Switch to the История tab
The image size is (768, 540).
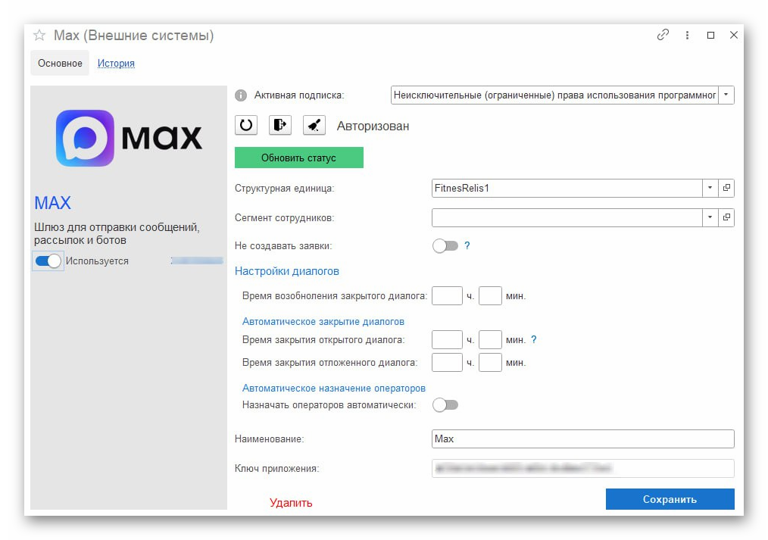pyautogui.click(x=116, y=64)
